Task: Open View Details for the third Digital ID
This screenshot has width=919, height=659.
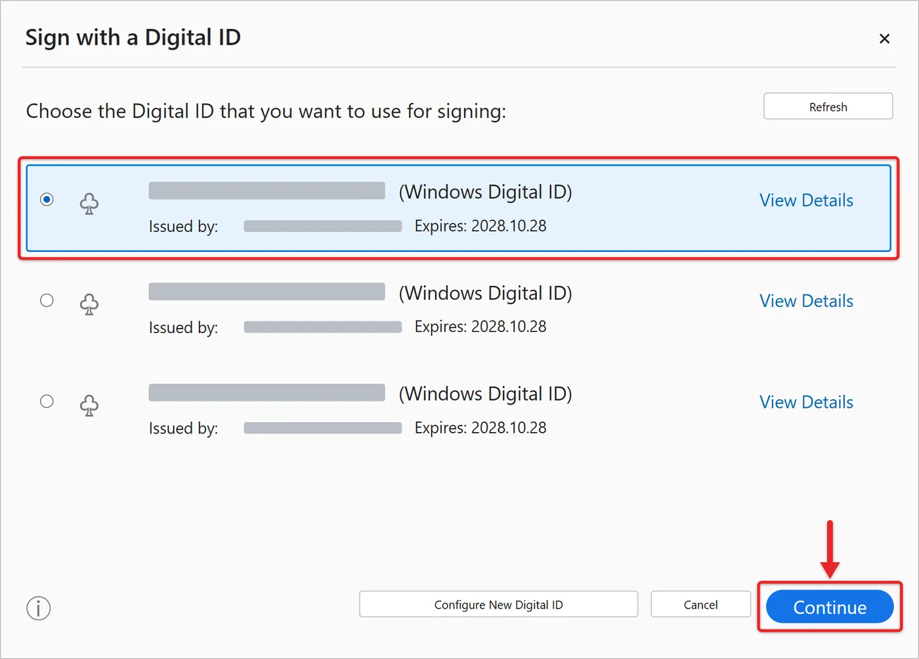Action: click(x=806, y=402)
